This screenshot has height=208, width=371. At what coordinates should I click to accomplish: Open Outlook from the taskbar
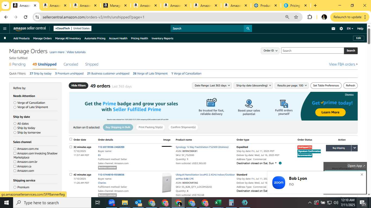[138, 203]
